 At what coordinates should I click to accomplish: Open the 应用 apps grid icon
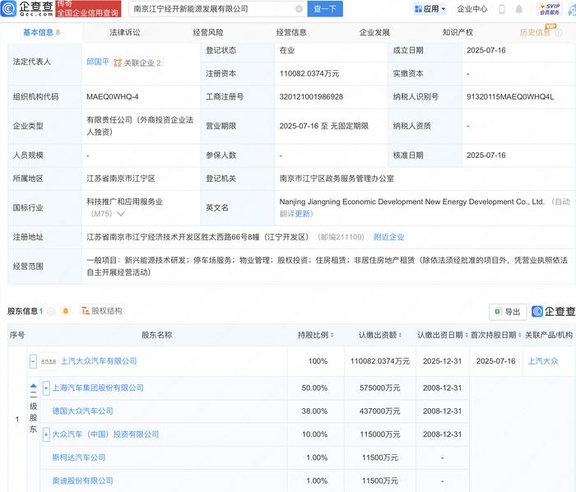418,9
